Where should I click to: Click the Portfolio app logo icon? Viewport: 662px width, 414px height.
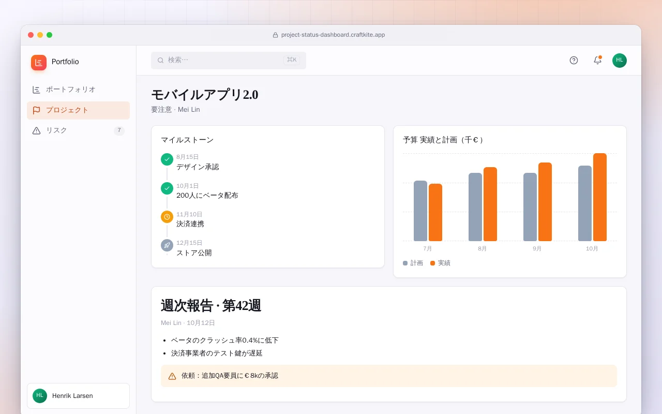click(39, 63)
